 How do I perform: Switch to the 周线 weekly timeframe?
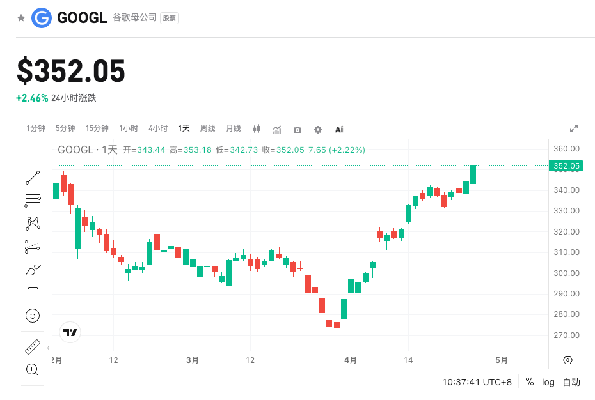coord(208,128)
